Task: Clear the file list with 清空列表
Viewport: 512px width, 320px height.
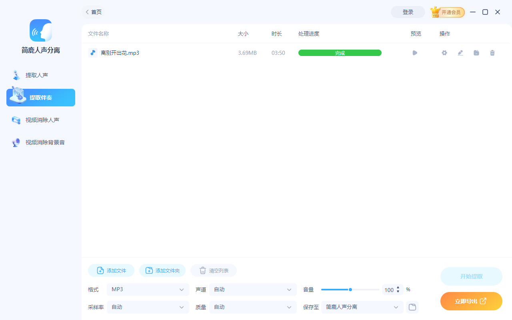Action: click(x=214, y=270)
